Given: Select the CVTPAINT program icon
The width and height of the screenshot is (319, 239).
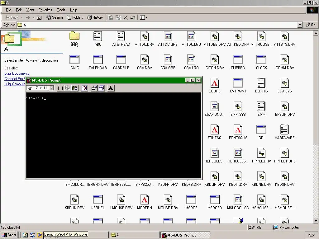Looking at the screenshot, I should pos(238,85).
